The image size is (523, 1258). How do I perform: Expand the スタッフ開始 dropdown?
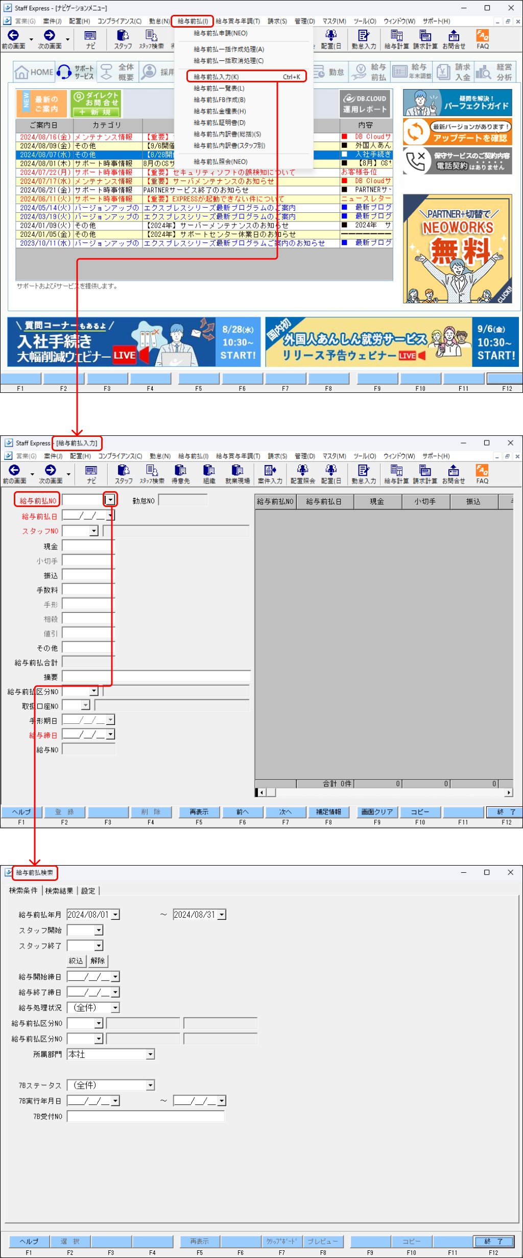[99, 930]
